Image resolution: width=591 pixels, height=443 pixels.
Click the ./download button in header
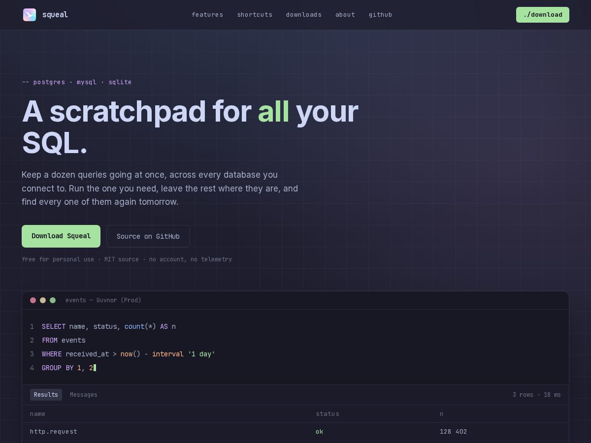tap(543, 15)
